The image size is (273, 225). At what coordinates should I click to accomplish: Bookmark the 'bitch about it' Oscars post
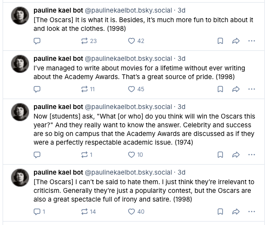220,41
